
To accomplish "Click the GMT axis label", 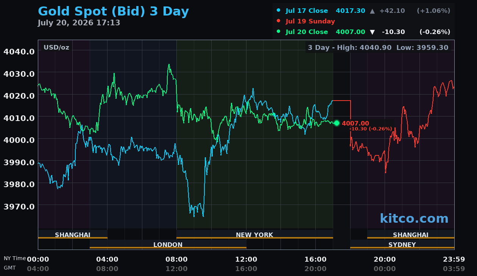I will [10, 268].
